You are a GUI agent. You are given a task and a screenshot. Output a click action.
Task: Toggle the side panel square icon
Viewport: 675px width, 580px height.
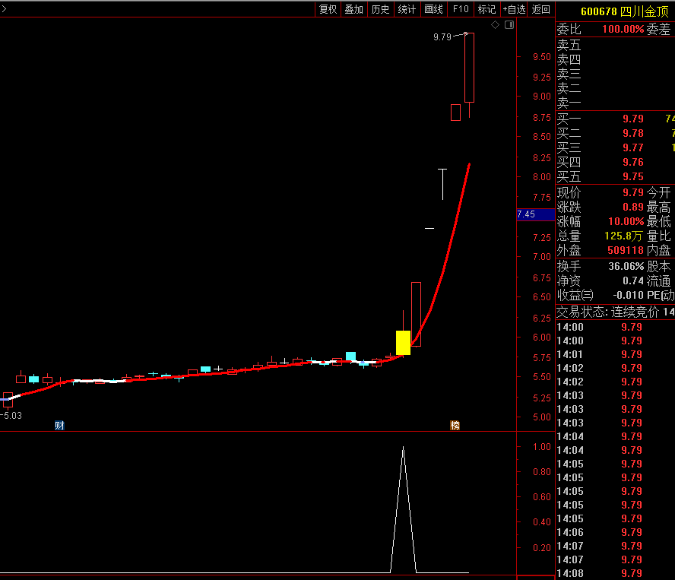509,25
